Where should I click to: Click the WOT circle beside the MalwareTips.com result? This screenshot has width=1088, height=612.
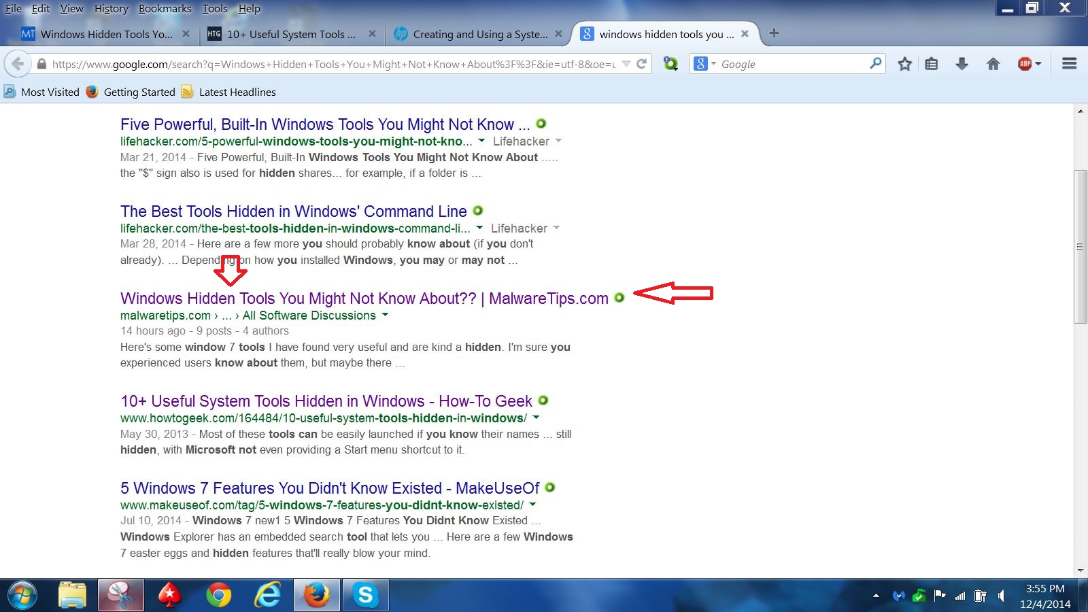click(619, 298)
